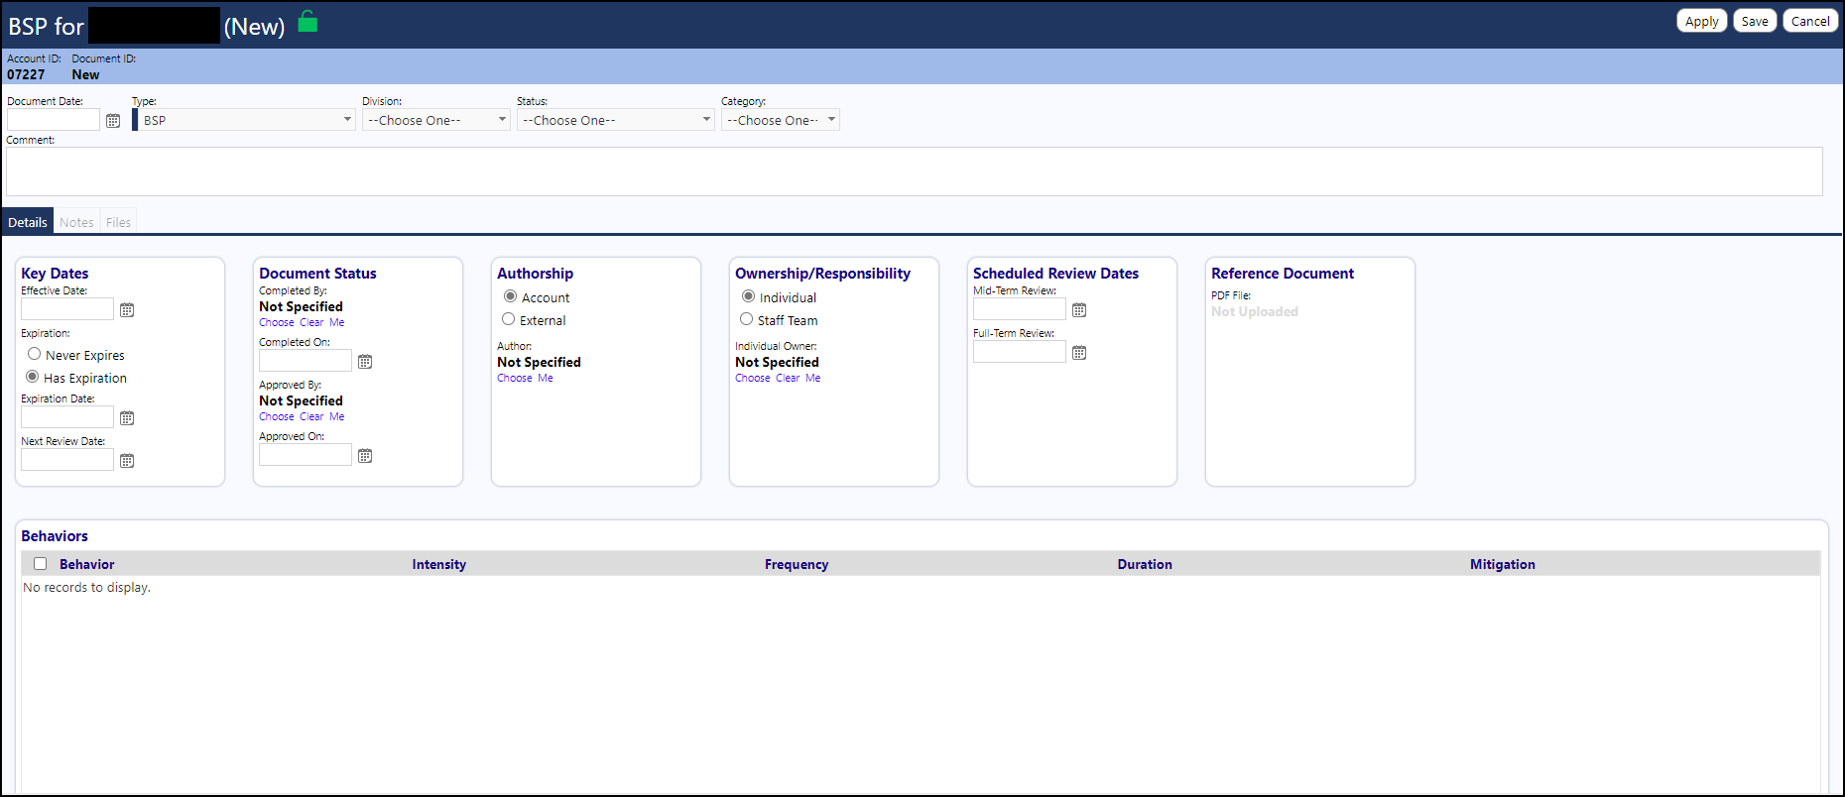Expand the Division dropdown
Screen dimensions: 1845x797
[x=436, y=120]
